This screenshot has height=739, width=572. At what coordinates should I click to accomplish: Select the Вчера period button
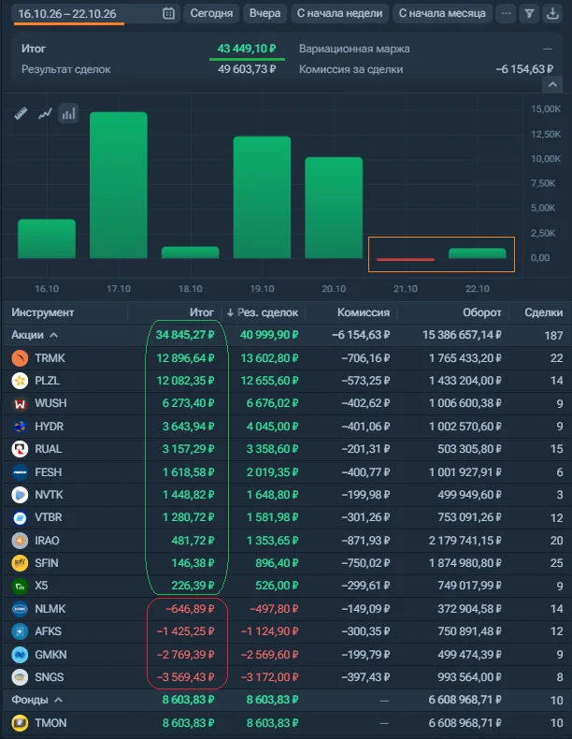pos(265,14)
